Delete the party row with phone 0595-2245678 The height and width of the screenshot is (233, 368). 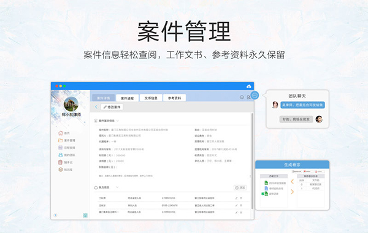(x=241, y=205)
